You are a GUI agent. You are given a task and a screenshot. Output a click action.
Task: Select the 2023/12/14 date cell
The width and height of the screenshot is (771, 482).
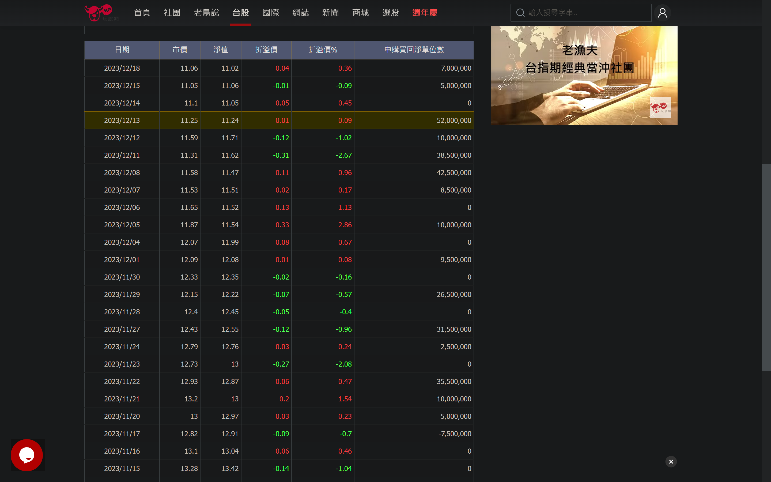click(122, 103)
